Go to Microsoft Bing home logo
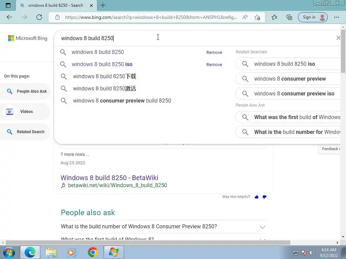The height and width of the screenshot is (259, 346). (x=28, y=38)
